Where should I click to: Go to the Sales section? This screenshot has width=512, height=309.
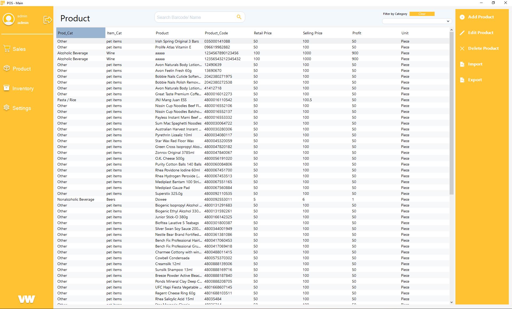coord(19,49)
